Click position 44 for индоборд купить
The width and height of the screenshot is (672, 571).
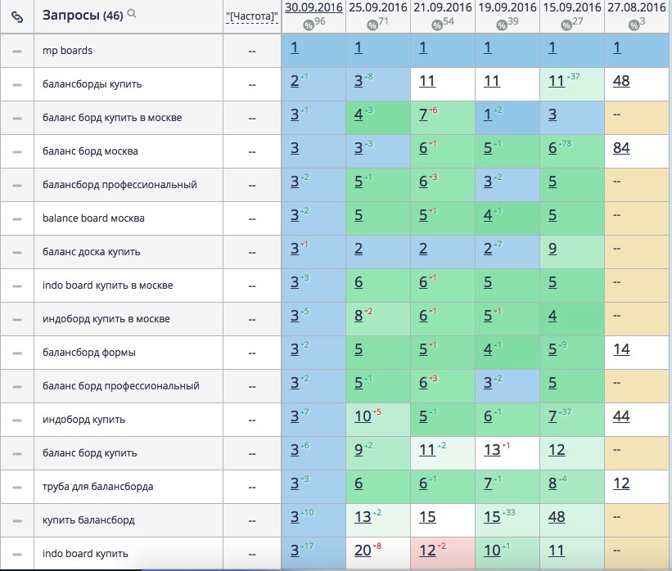[620, 416]
